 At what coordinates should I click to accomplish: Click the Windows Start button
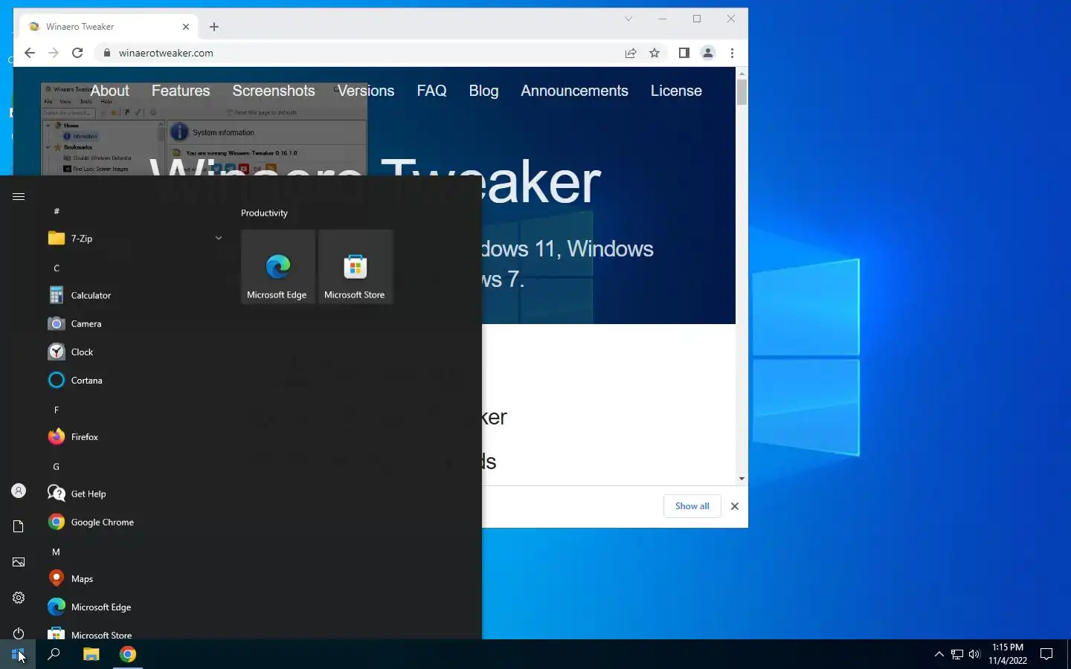click(18, 654)
